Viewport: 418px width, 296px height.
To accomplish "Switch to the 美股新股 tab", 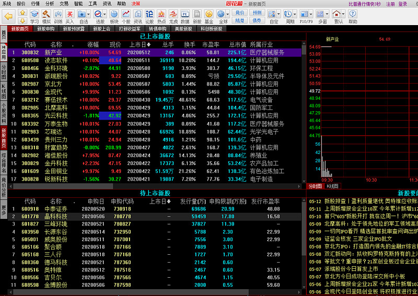I will click(183, 29).
